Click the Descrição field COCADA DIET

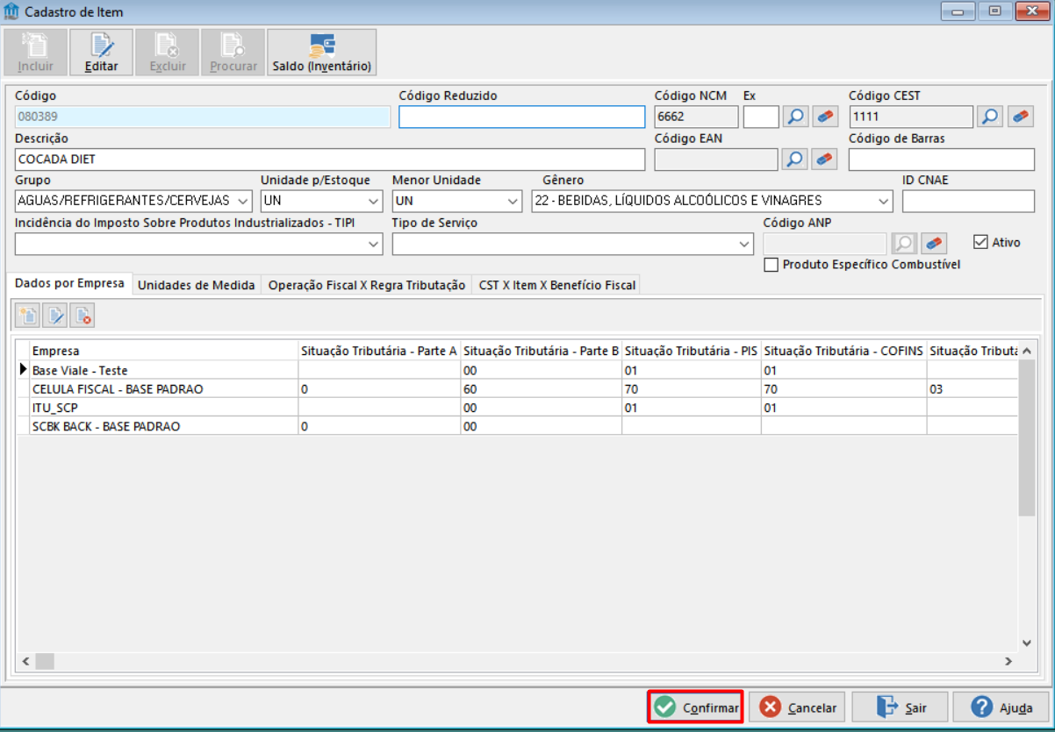pos(330,160)
